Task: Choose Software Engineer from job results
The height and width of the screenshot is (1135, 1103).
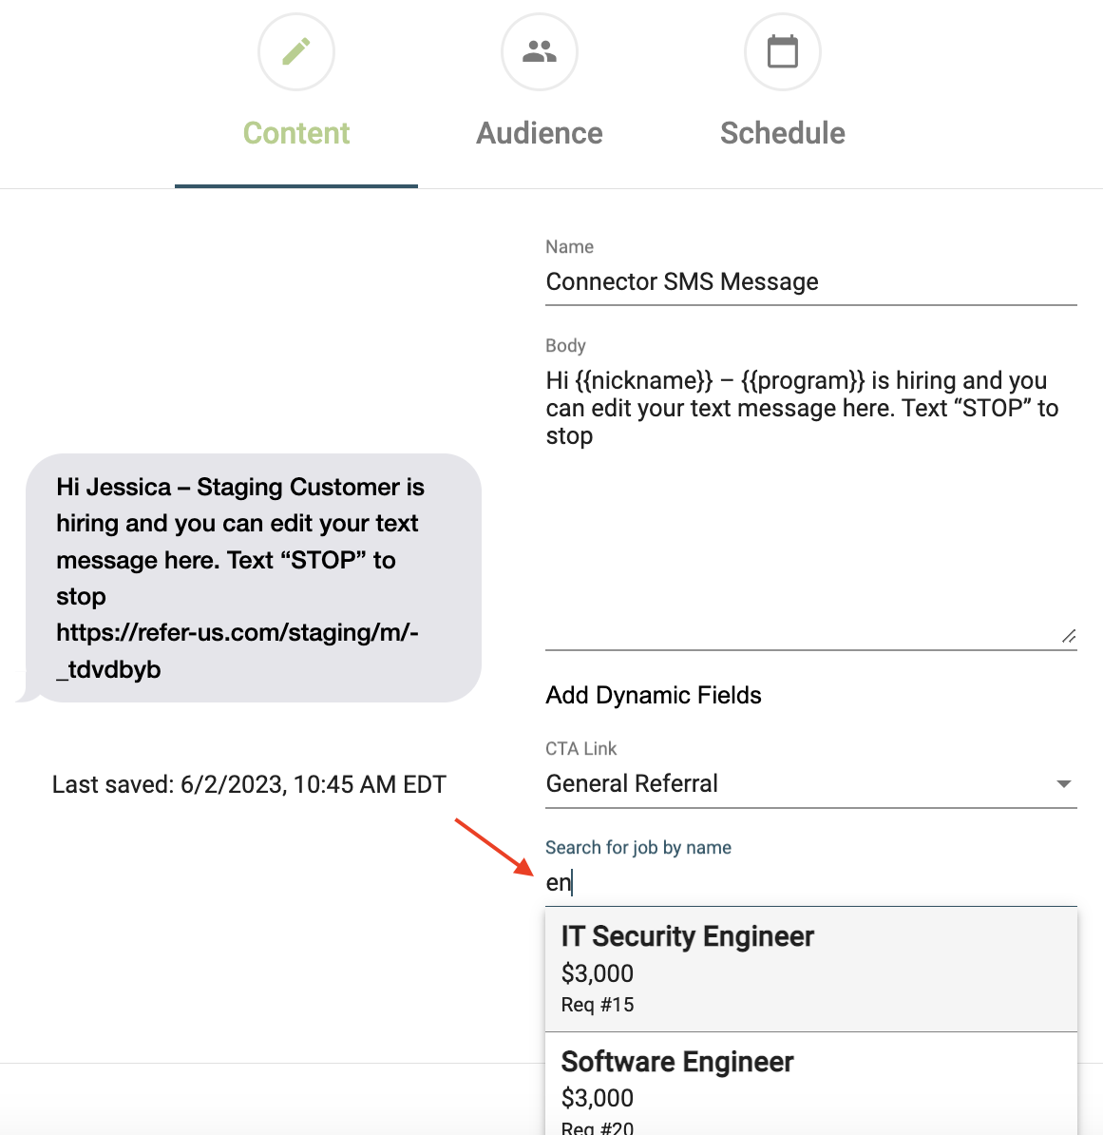Action: click(x=810, y=1085)
